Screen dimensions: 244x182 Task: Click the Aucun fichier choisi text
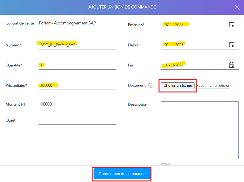pyautogui.click(x=213, y=85)
